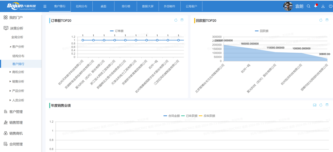Open the search magnifier icon
Viewport: 333px width, 152px height.
tap(309, 6)
